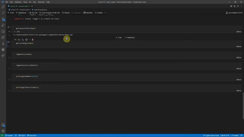Click Jupyter Server local in status bar
244x137 pixels.
pos(211,135)
